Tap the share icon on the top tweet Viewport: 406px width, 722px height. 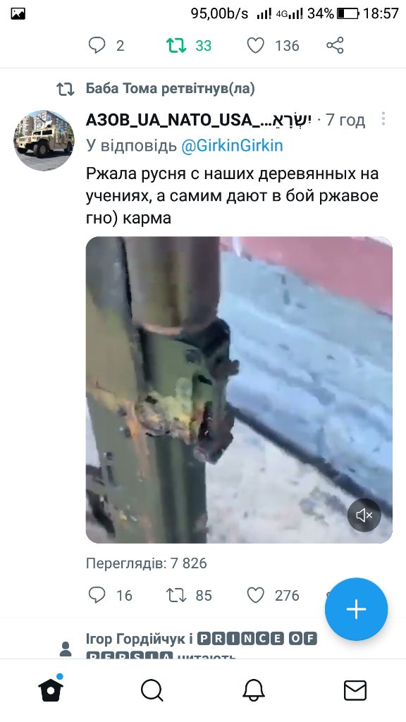335,46
